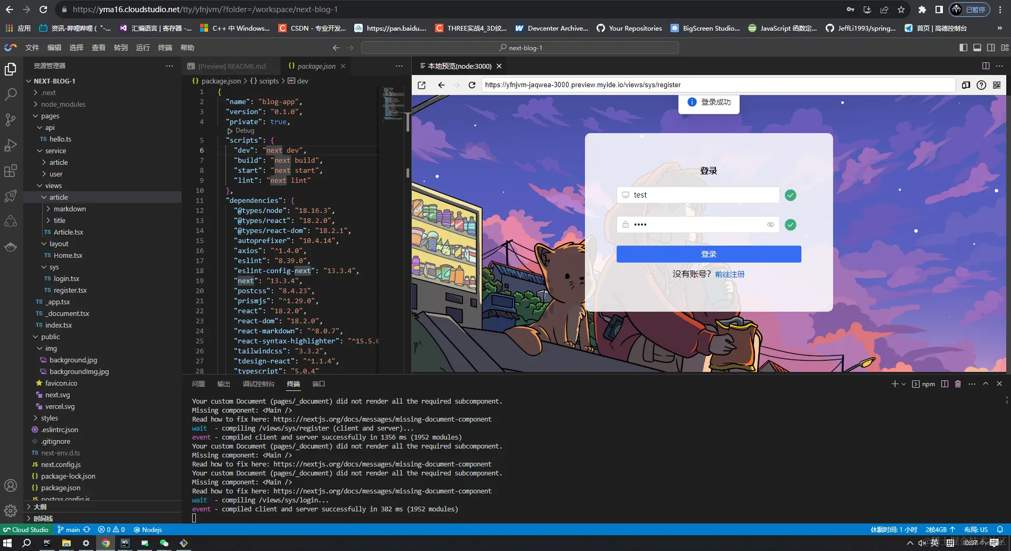Open Run and Debug view in activity bar

[11, 145]
